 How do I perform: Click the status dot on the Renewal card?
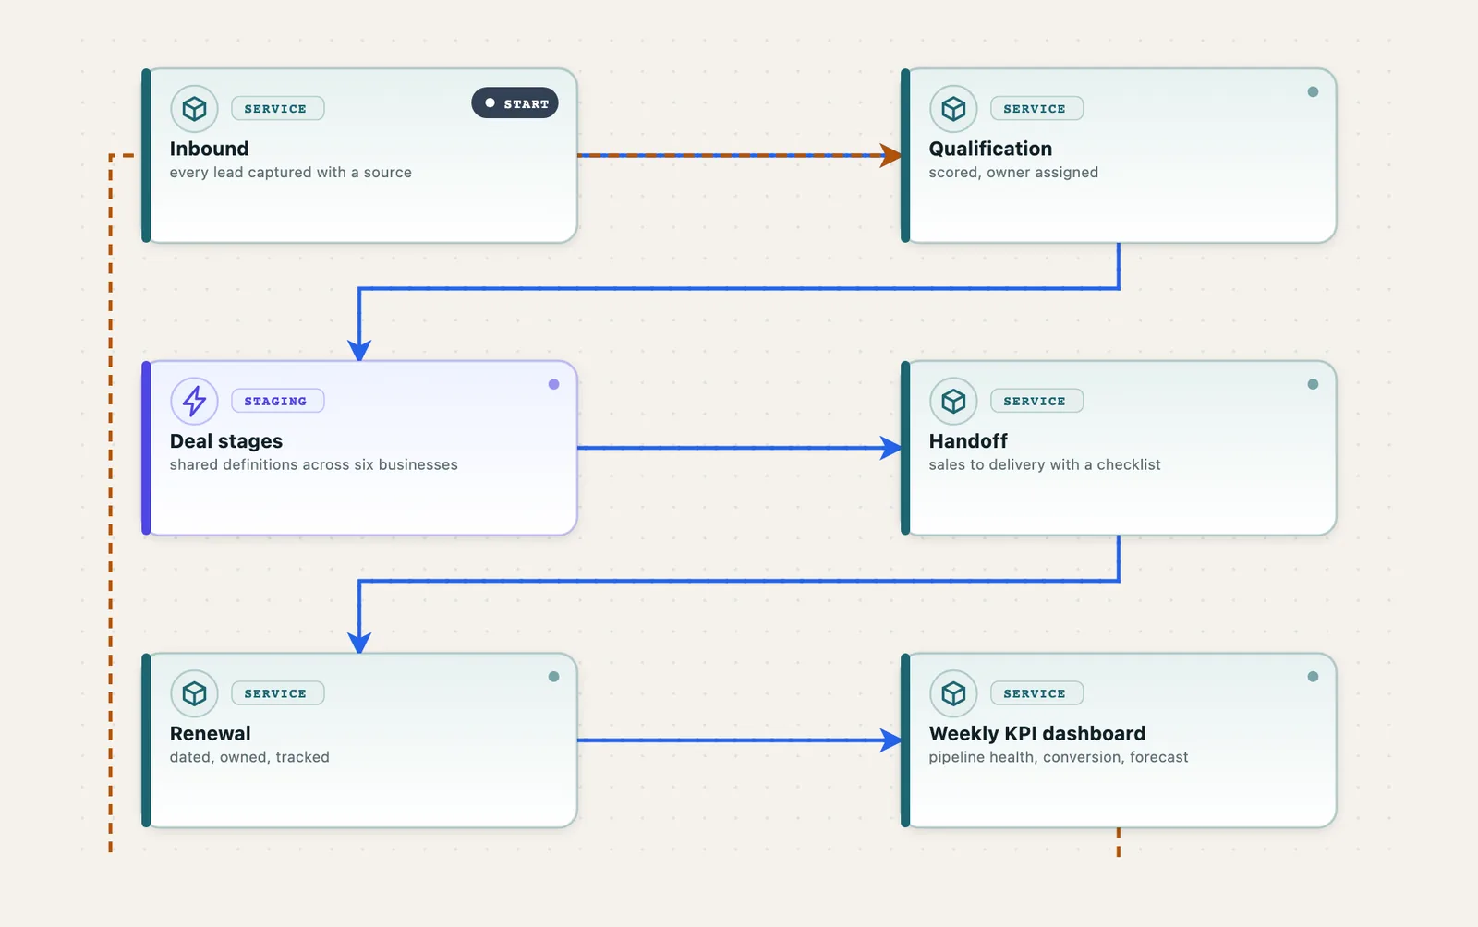tap(553, 677)
